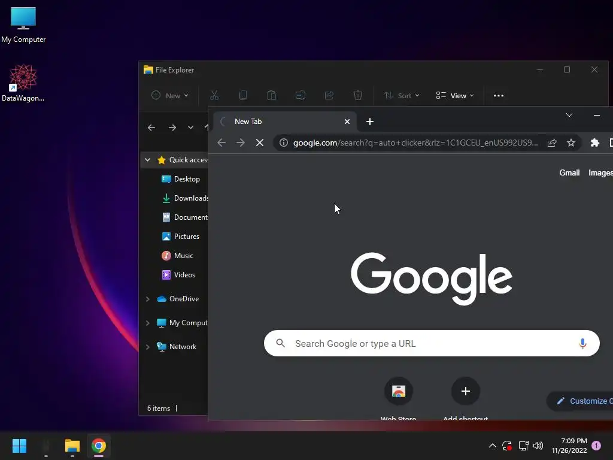The width and height of the screenshot is (613, 460).
Task: Select Music in Quick access
Action: [177, 255]
